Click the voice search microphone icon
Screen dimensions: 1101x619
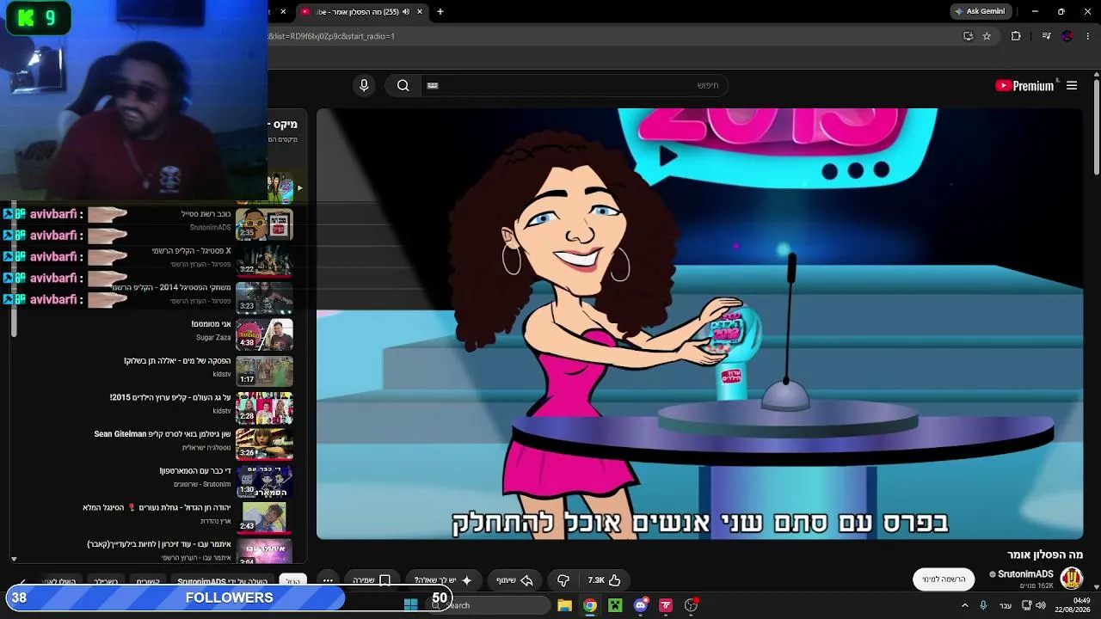coord(364,85)
